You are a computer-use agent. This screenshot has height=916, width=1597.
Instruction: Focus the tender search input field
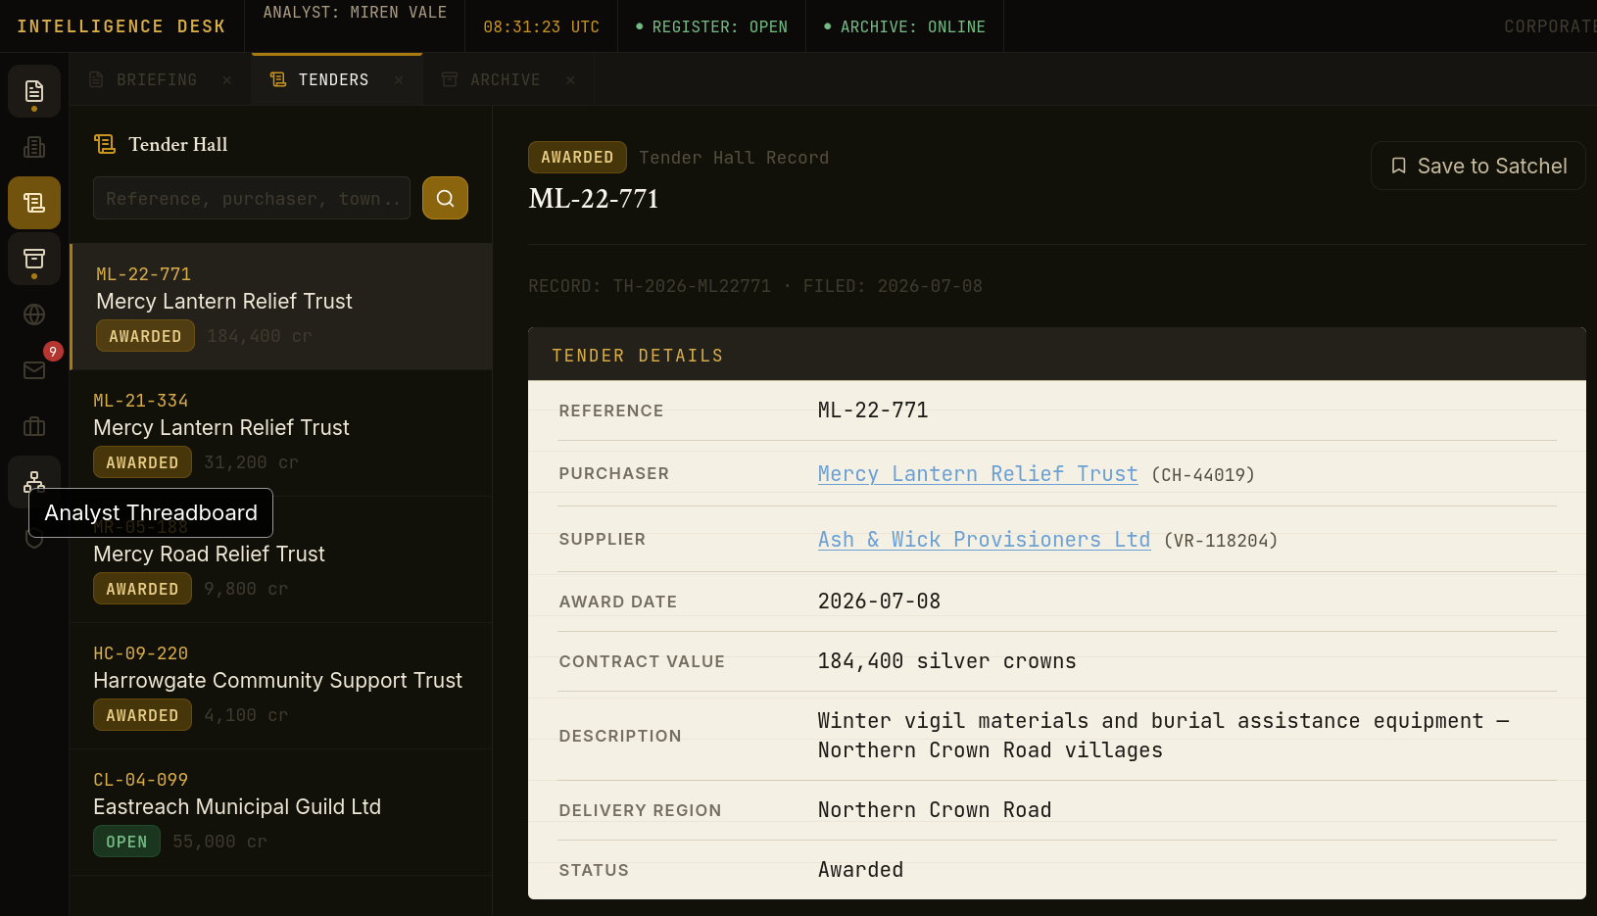[x=252, y=198]
